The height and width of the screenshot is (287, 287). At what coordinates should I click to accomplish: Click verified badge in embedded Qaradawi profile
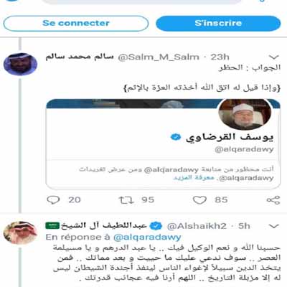[x=175, y=137]
